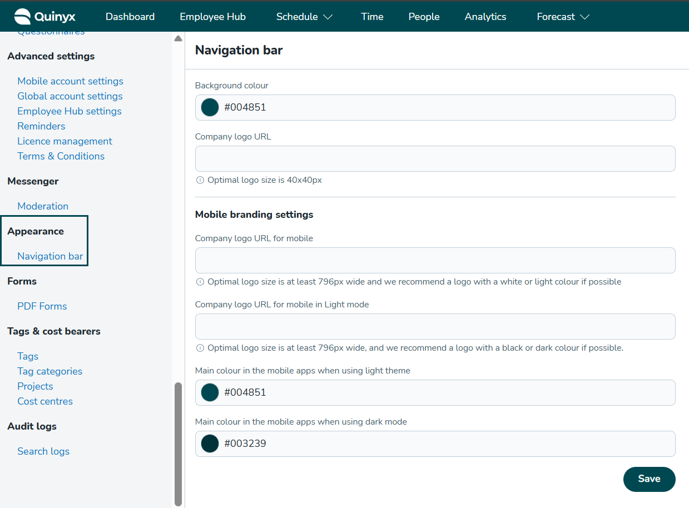Screen dimensions: 689x508
Task: Click the Background colour swatch
Action: click(210, 107)
